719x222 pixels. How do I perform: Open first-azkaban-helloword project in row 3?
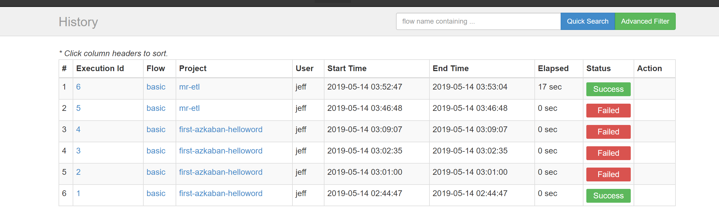pyautogui.click(x=221, y=130)
